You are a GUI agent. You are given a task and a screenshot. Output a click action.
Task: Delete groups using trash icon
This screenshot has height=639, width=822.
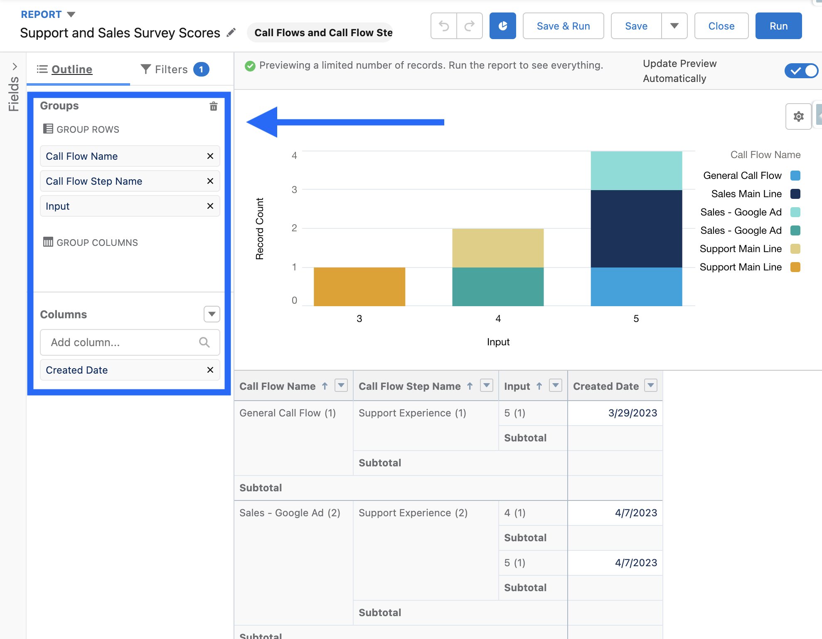pos(213,106)
